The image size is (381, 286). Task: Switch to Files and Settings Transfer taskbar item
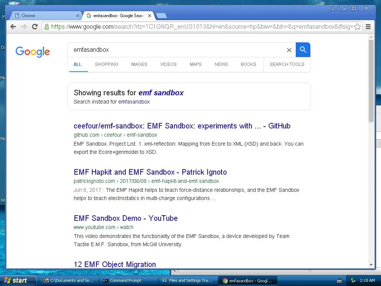tap(188, 281)
